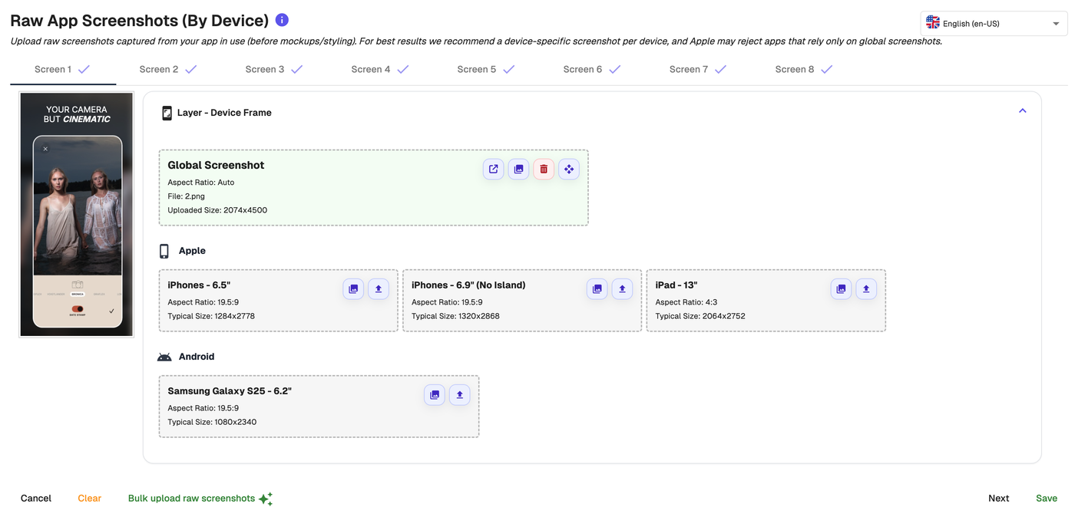Switch to the Screen 2 tab
1075x517 pixels.
click(168, 69)
